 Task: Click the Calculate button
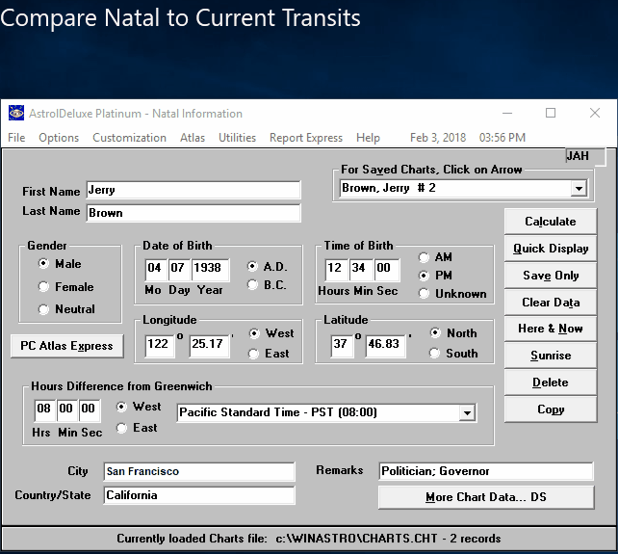(x=551, y=222)
